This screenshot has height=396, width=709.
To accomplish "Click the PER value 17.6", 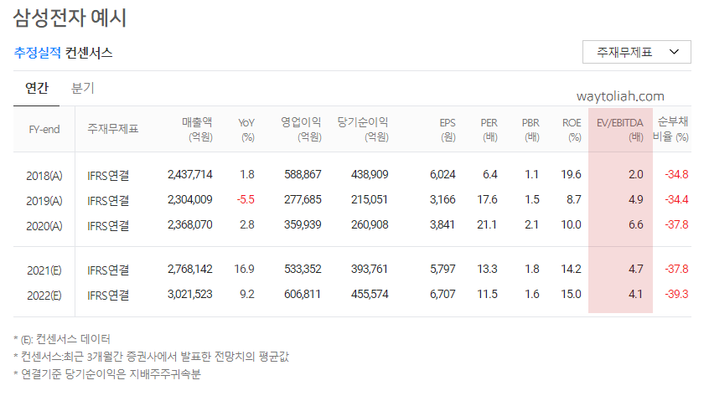I will (487, 199).
